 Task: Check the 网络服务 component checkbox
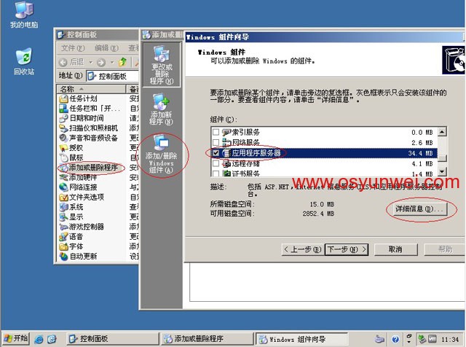(216, 142)
